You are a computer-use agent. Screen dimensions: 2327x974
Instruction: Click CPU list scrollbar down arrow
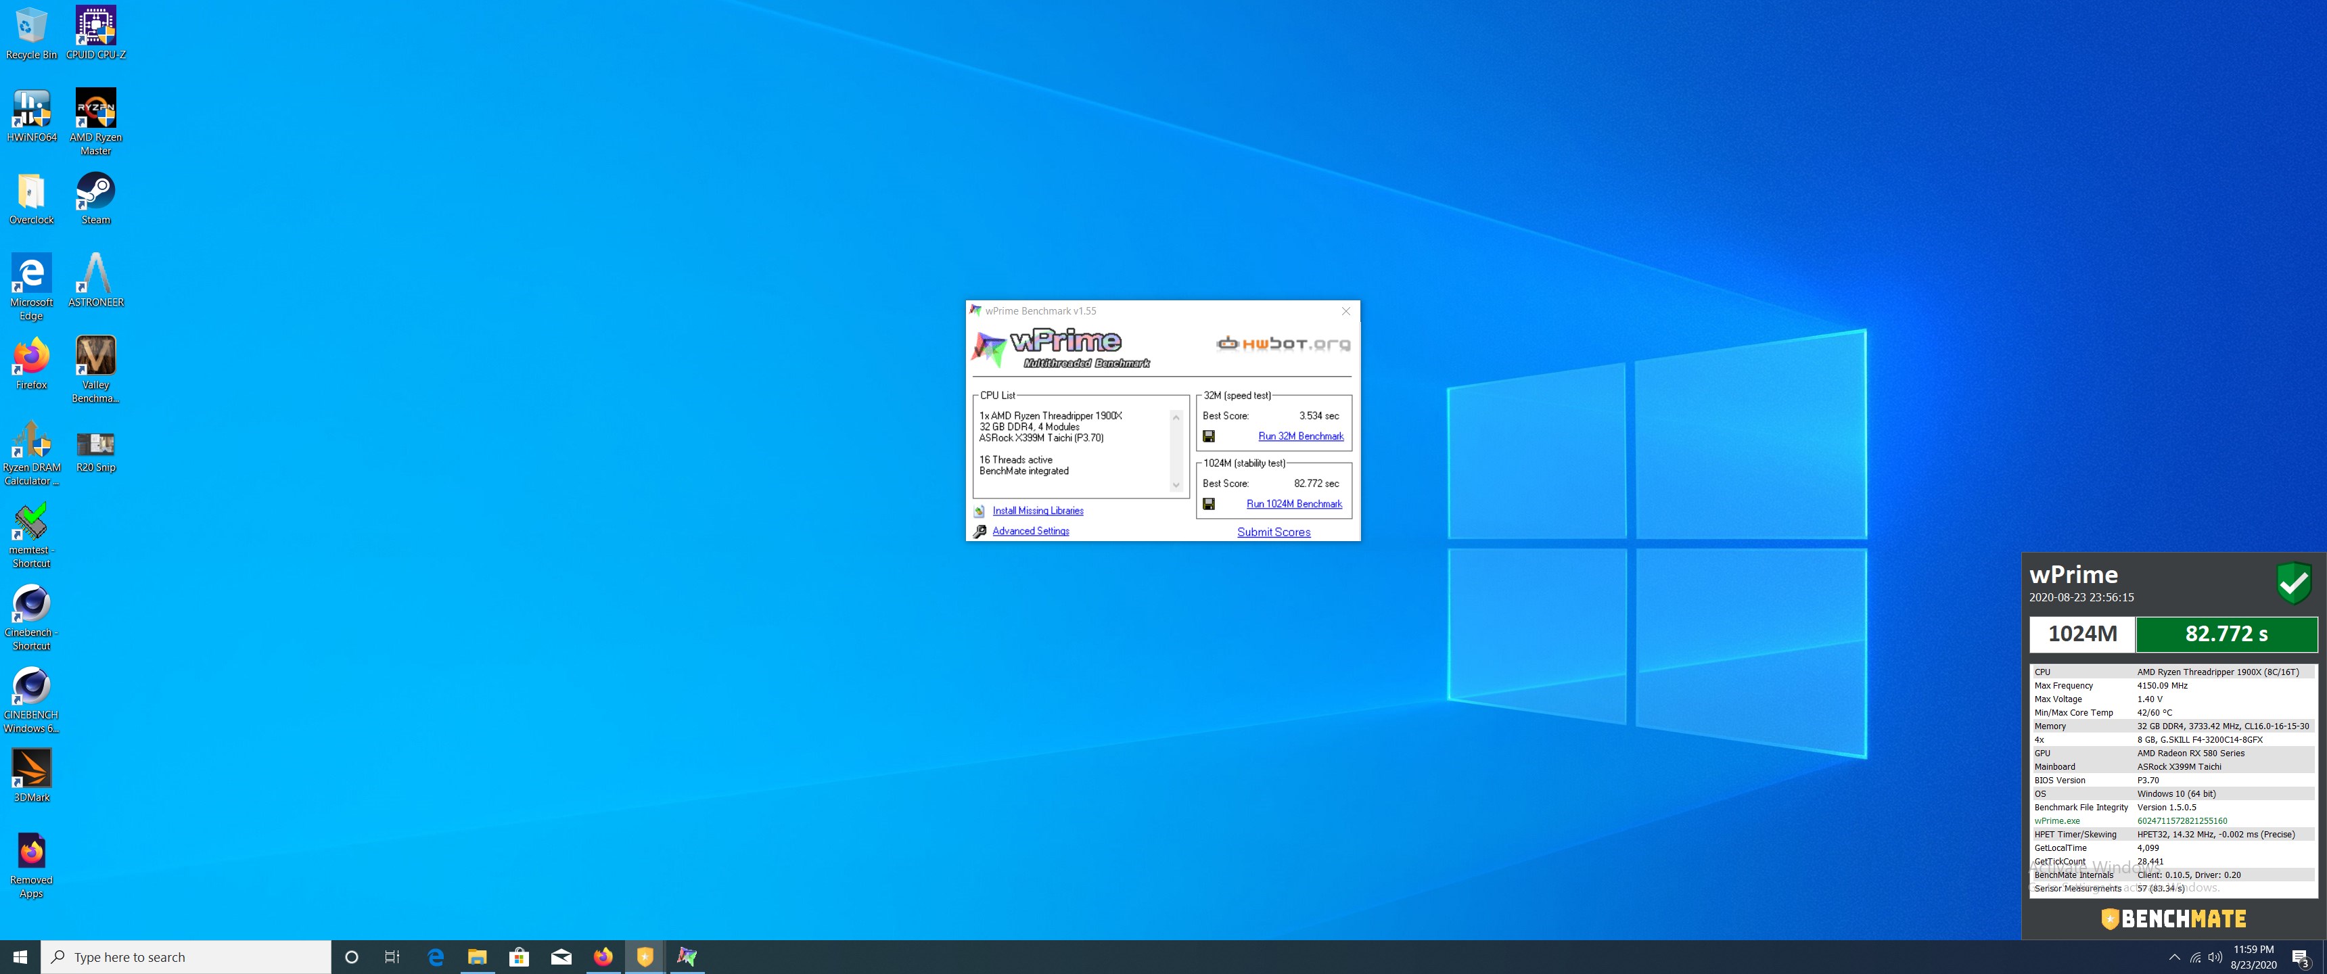(x=1176, y=485)
